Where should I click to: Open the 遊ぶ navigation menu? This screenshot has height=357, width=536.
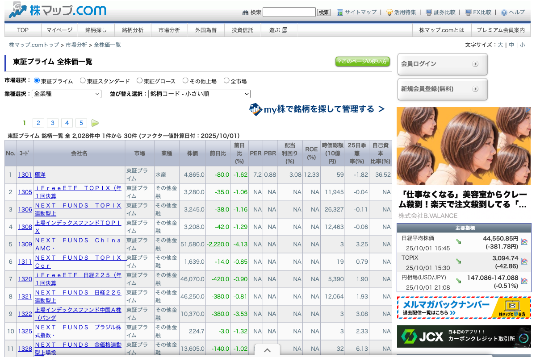pos(278,30)
